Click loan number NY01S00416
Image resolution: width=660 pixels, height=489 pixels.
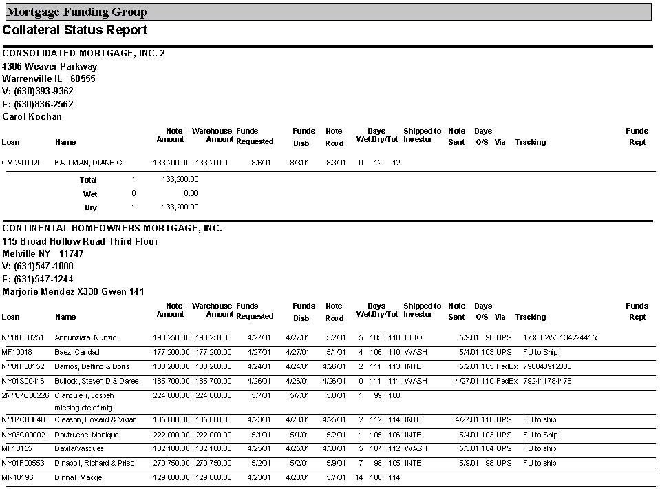pyautogui.click(x=23, y=381)
